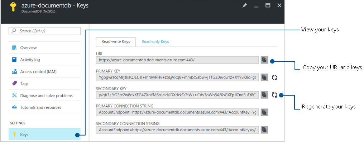Click the Access control people icon
364x142 pixels.
tap(14, 72)
